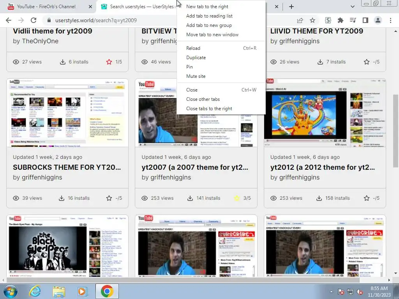Click the red rating star 1/5
The image size is (399, 299).
point(109,62)
